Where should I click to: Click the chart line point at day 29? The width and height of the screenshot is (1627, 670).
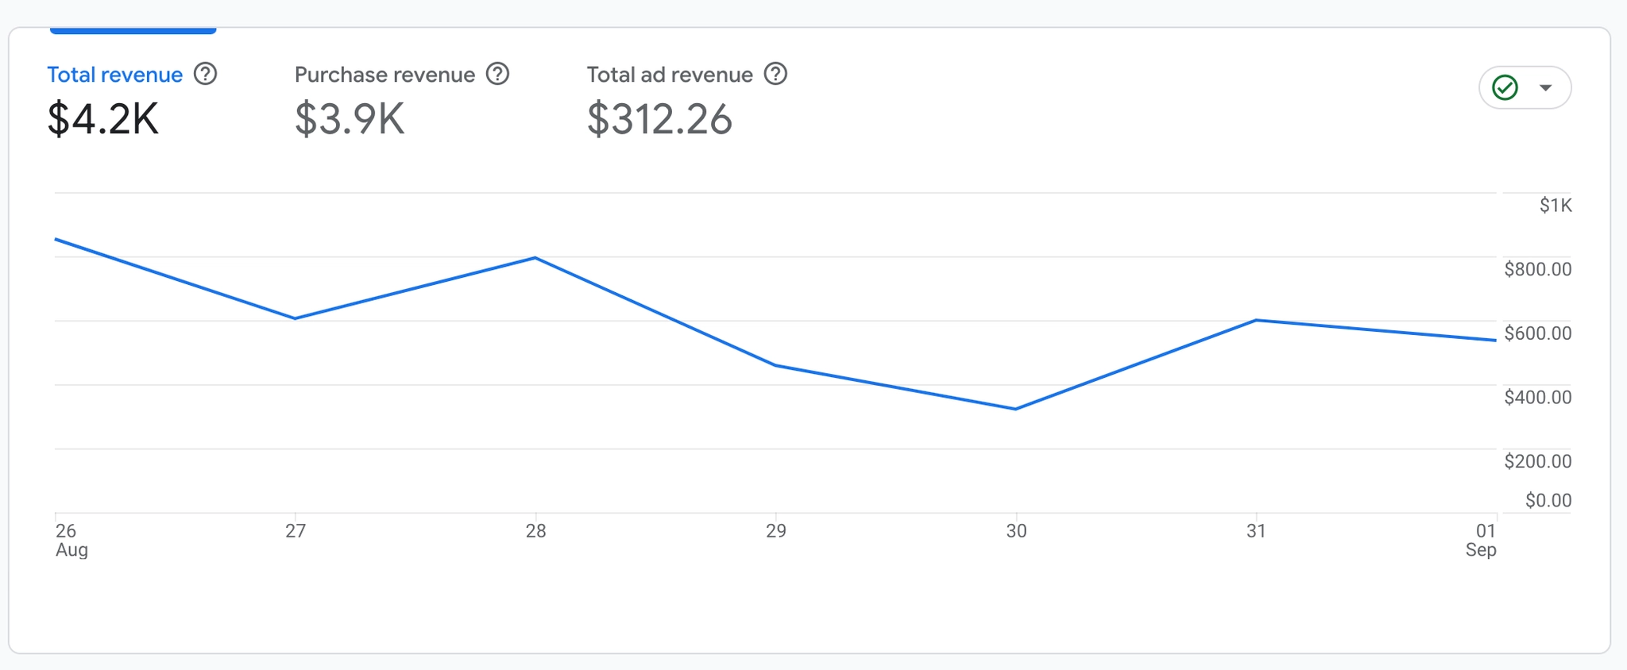tap(776, 365)
